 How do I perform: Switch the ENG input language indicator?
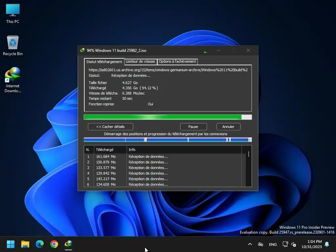pyautogui.click(x=273, y=244)
